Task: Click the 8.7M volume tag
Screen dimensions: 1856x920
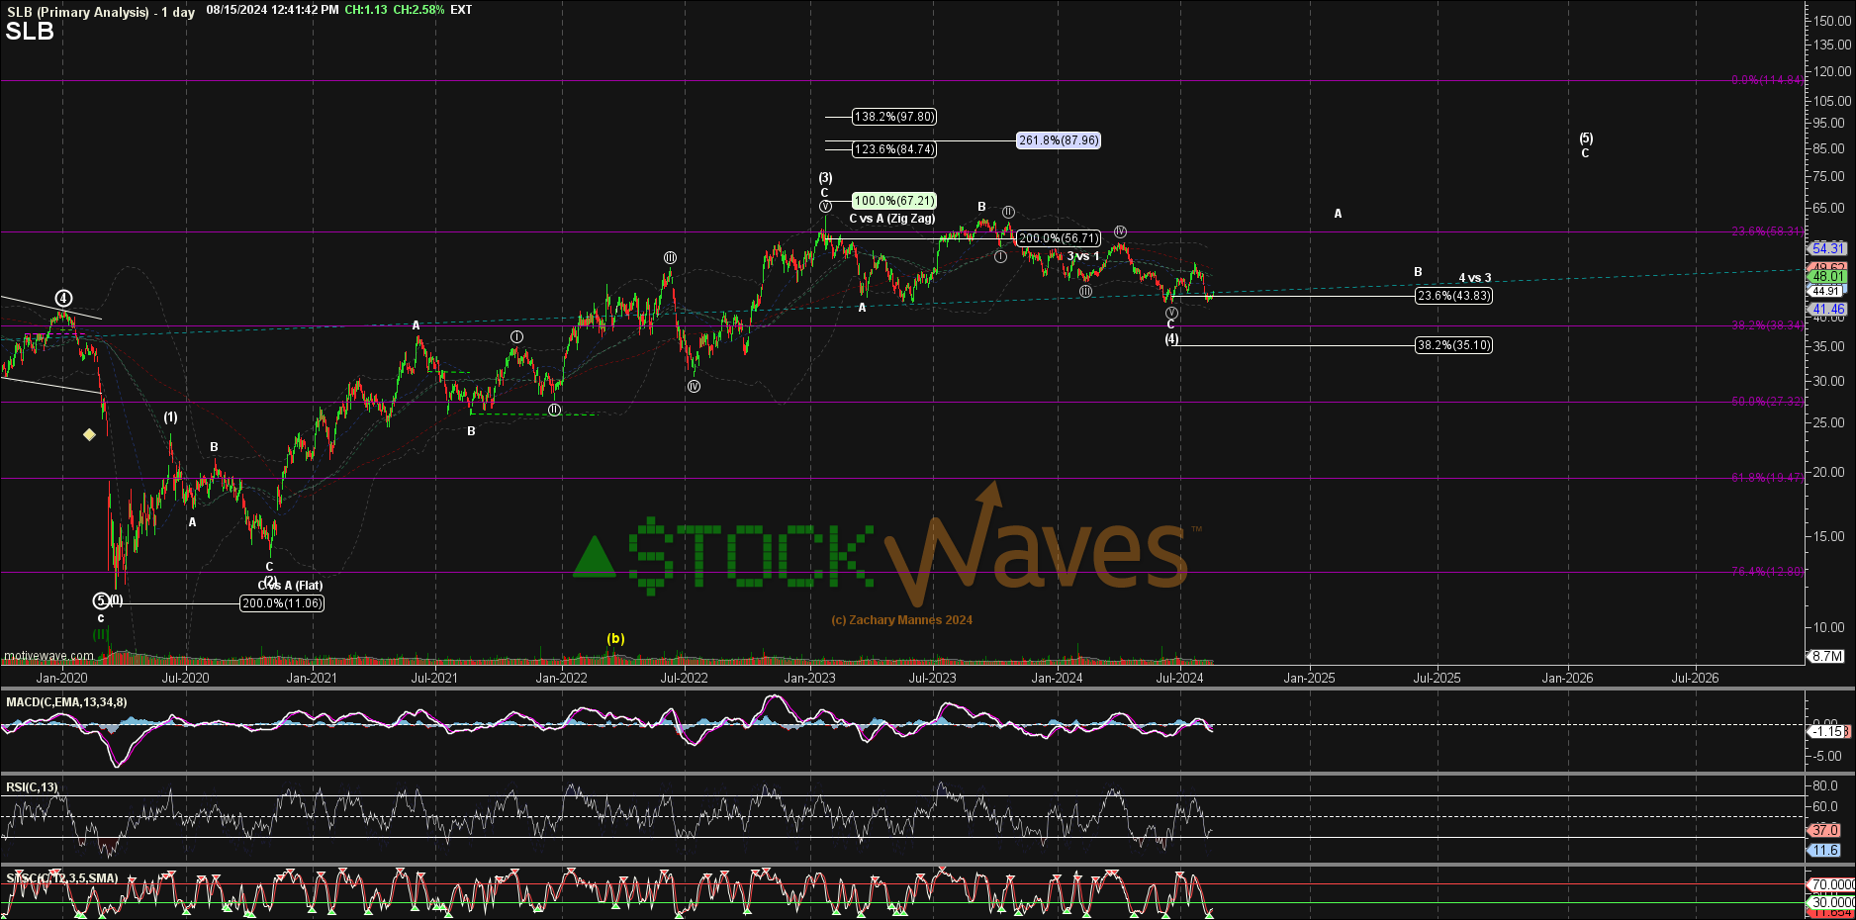Action: (x=1826, y=657)
